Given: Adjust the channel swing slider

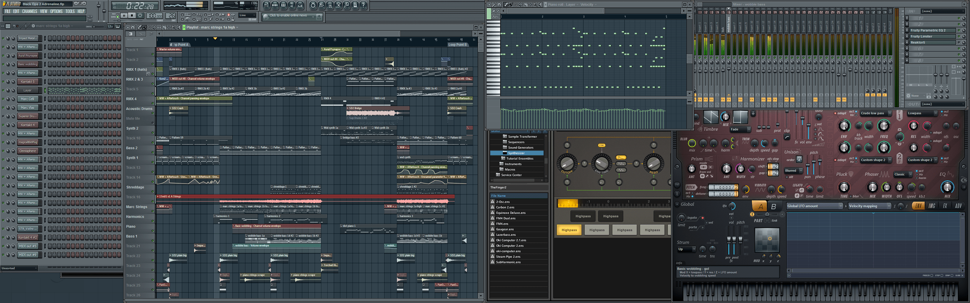Looking at the screenshot, I should pos(98,27).
